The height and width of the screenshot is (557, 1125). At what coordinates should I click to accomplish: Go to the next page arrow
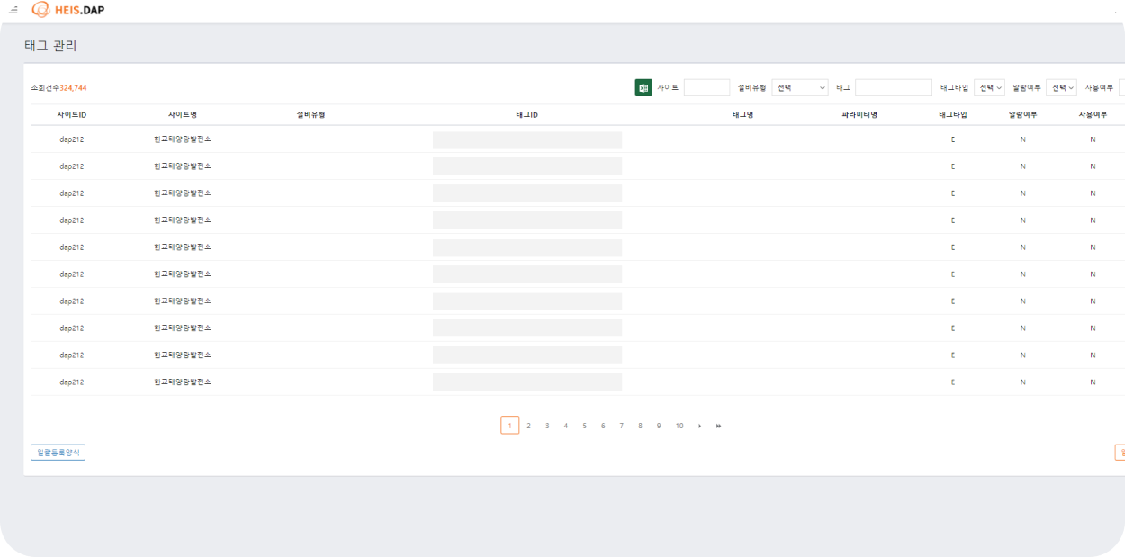[x=699, y=426]
